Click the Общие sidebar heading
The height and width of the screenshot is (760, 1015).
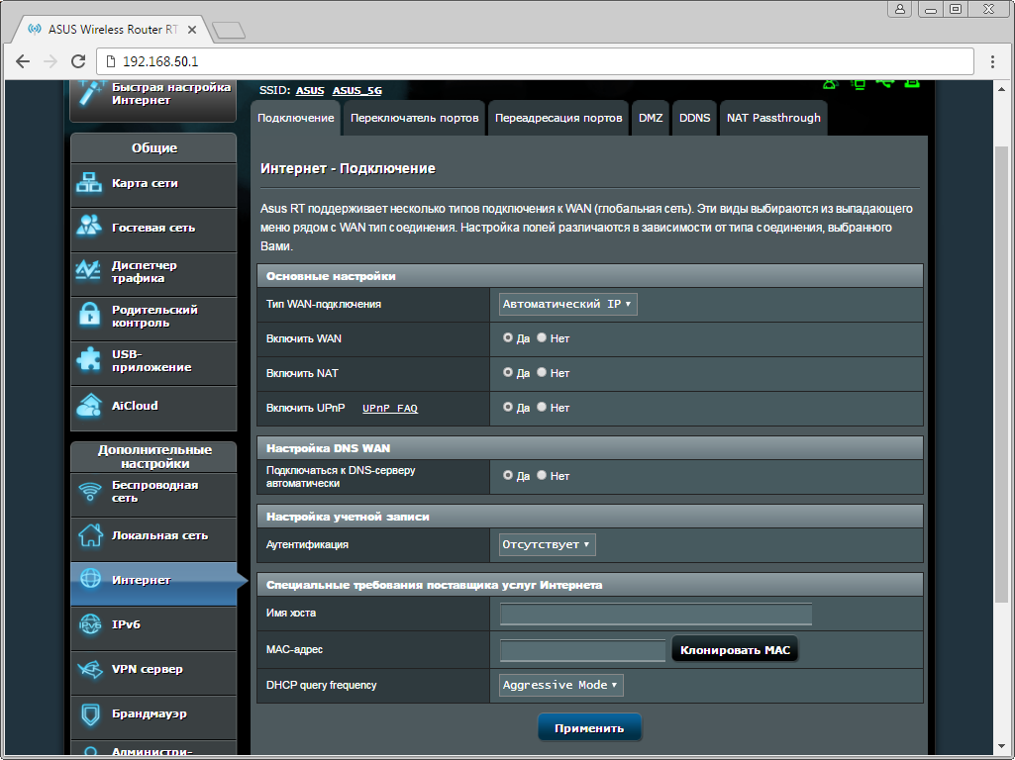click(154, 148)
